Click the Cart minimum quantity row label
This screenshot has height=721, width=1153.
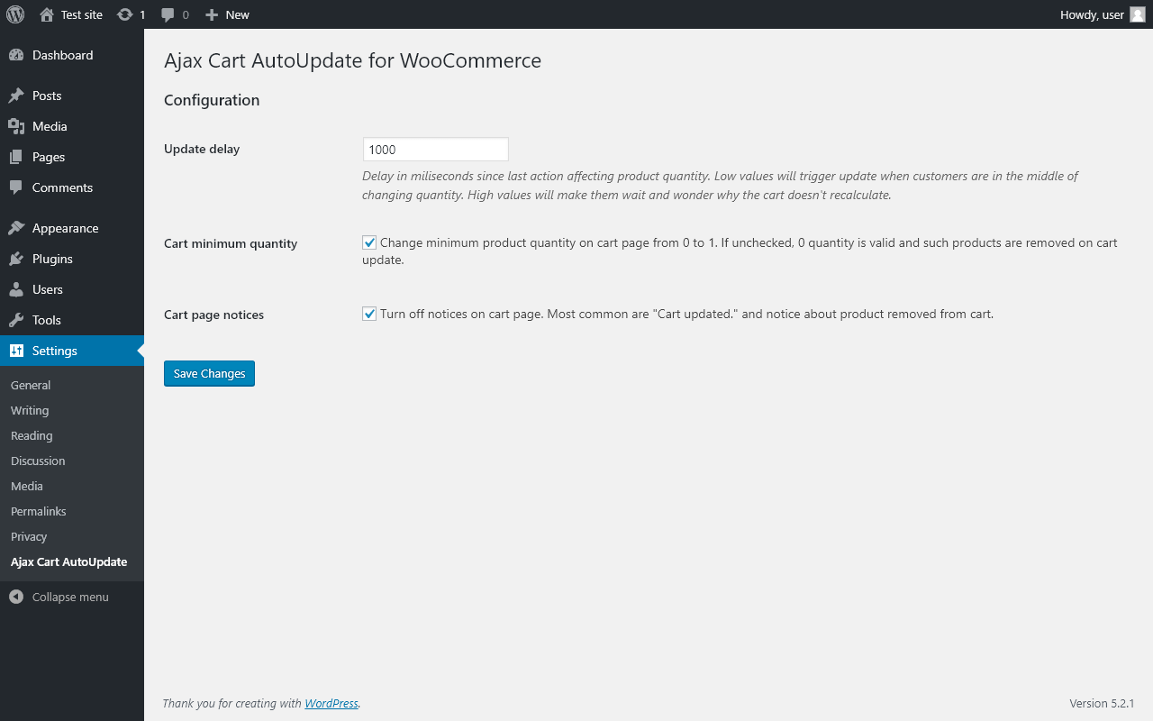(231, 243)
